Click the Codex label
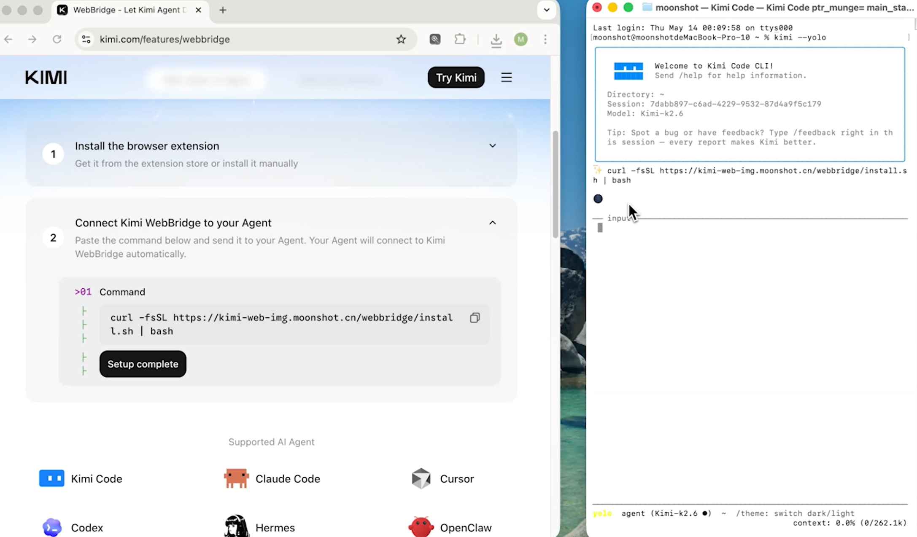917x537 pixels. [87, 528]
